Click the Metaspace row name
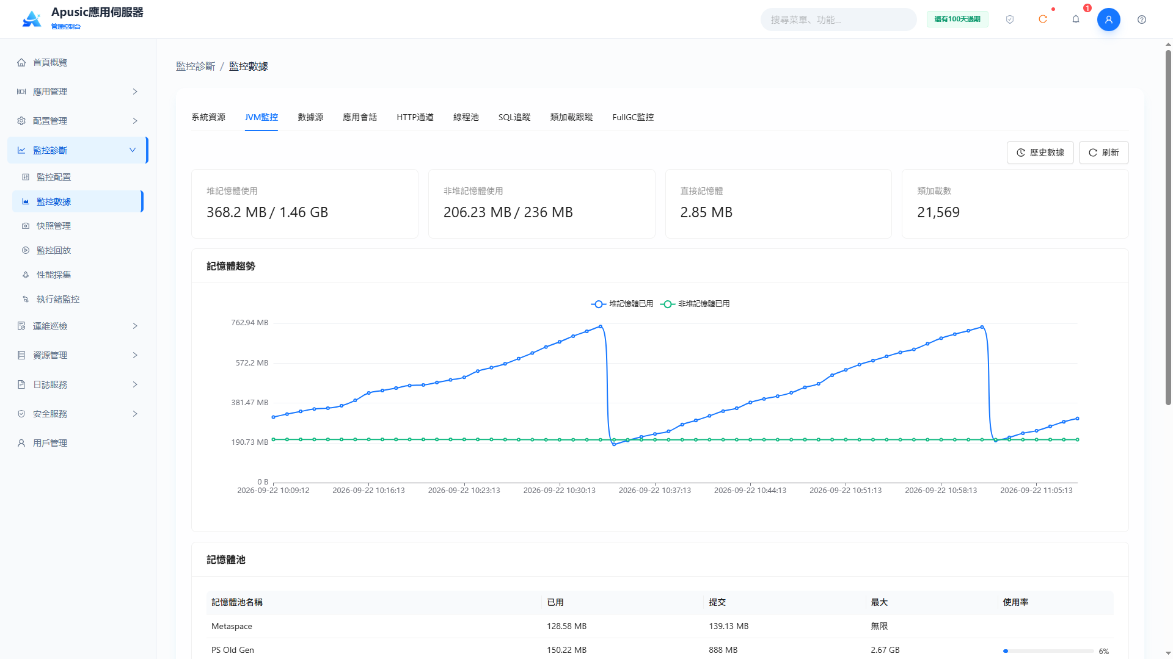Screen dimensions: 1173x659 point(232,626)
